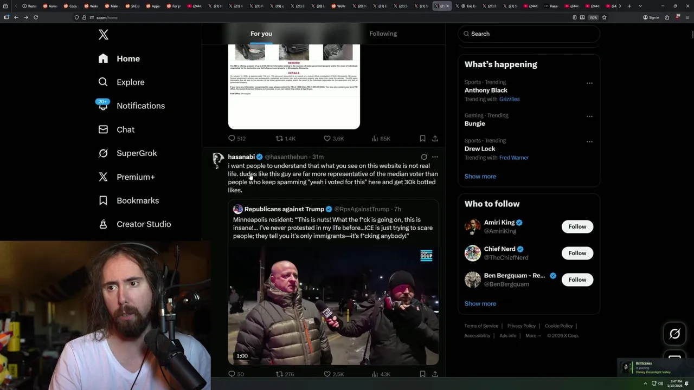Viewport: 694px width, 390px height.
Task: Bookmark the FBI reward post
Action: tap(422, 139)
